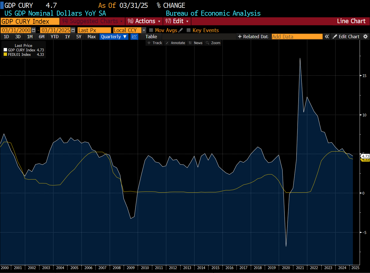Viewport: 370px width, 273px height.
Task: Click the blue square beside GDP CURY
Action: 2,5
